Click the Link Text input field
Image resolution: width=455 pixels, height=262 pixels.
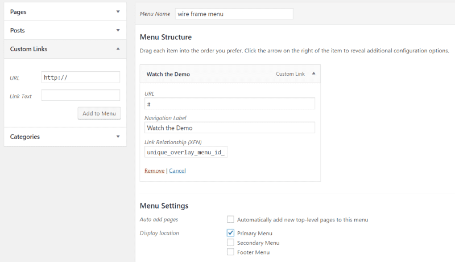pyautogui.click(x=80, y=96)
